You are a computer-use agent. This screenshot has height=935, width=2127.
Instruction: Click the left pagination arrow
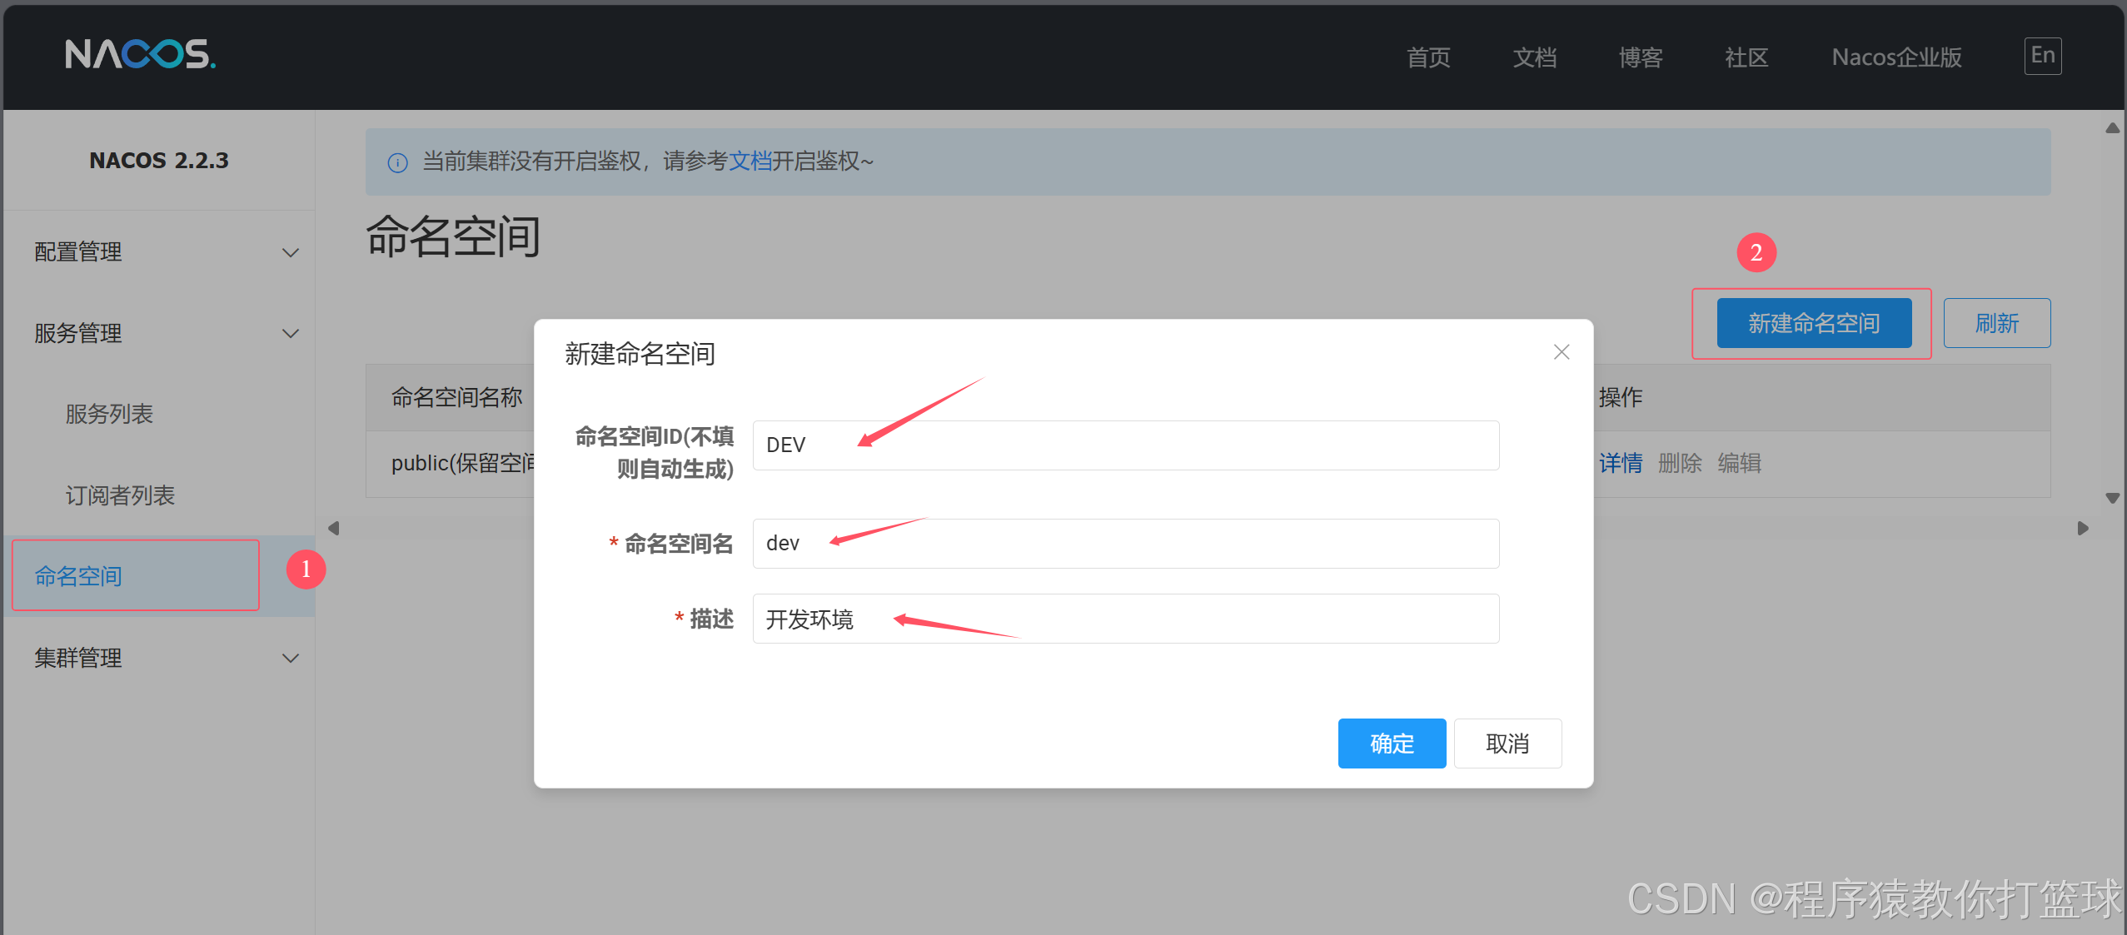pyautogui.click(x=332, y=527)
